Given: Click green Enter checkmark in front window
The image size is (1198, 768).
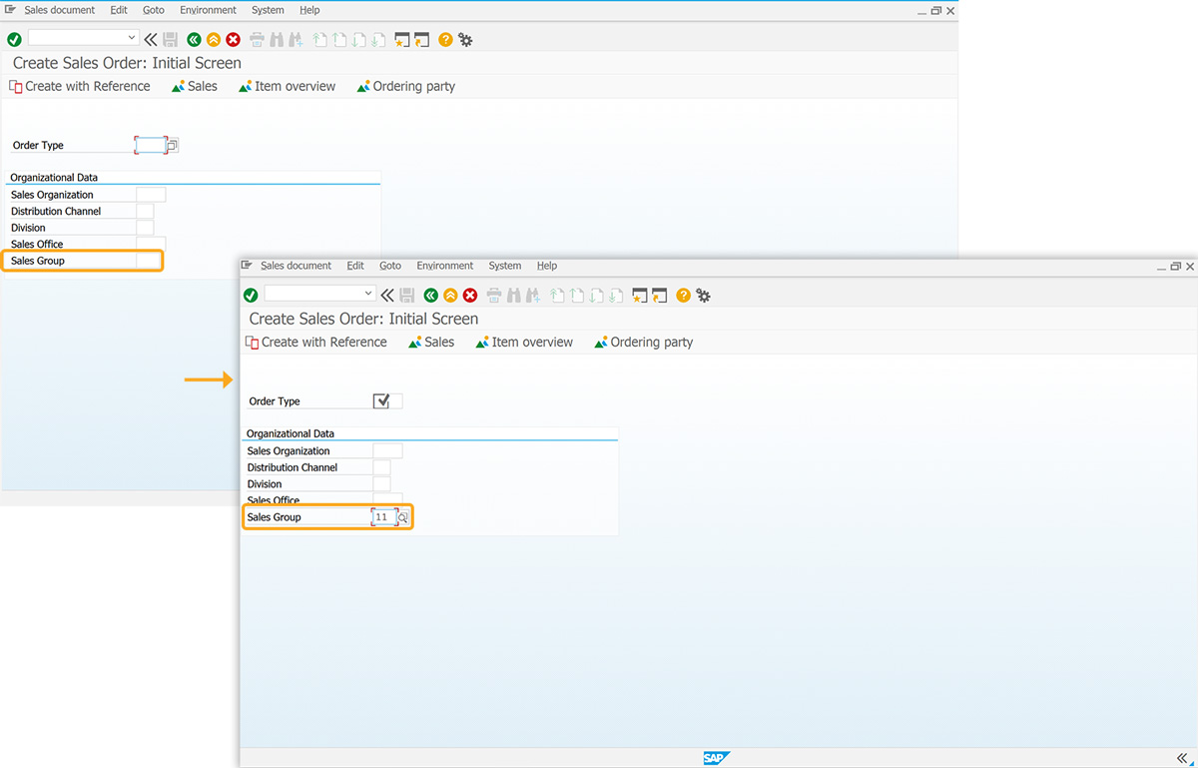Looking at the screenshot, I should coord(251,296).
